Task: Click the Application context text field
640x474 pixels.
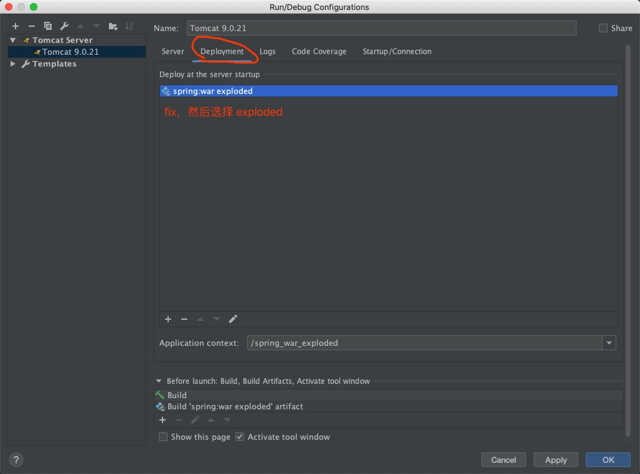Action: [425, 343]
